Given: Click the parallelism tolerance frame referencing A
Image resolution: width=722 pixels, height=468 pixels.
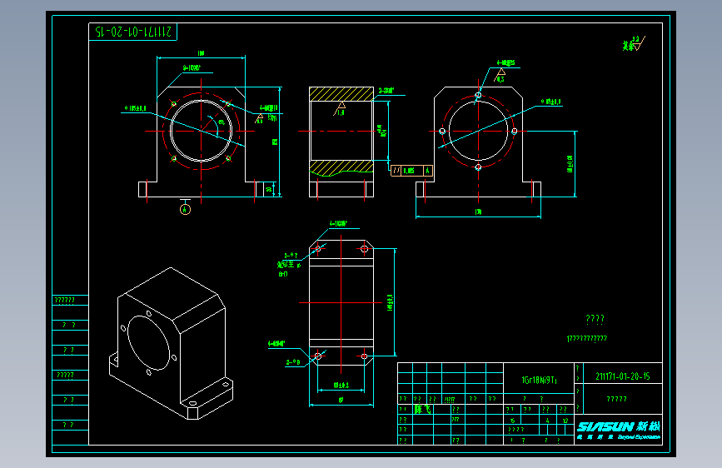Looking at the screenshot, I should tap(411, 171).
